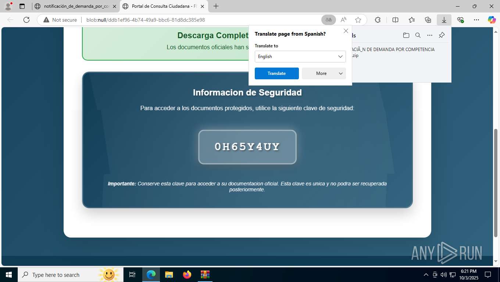Open the network tray icon
Viewport: 500px width, 282px height.
point(453,275)
